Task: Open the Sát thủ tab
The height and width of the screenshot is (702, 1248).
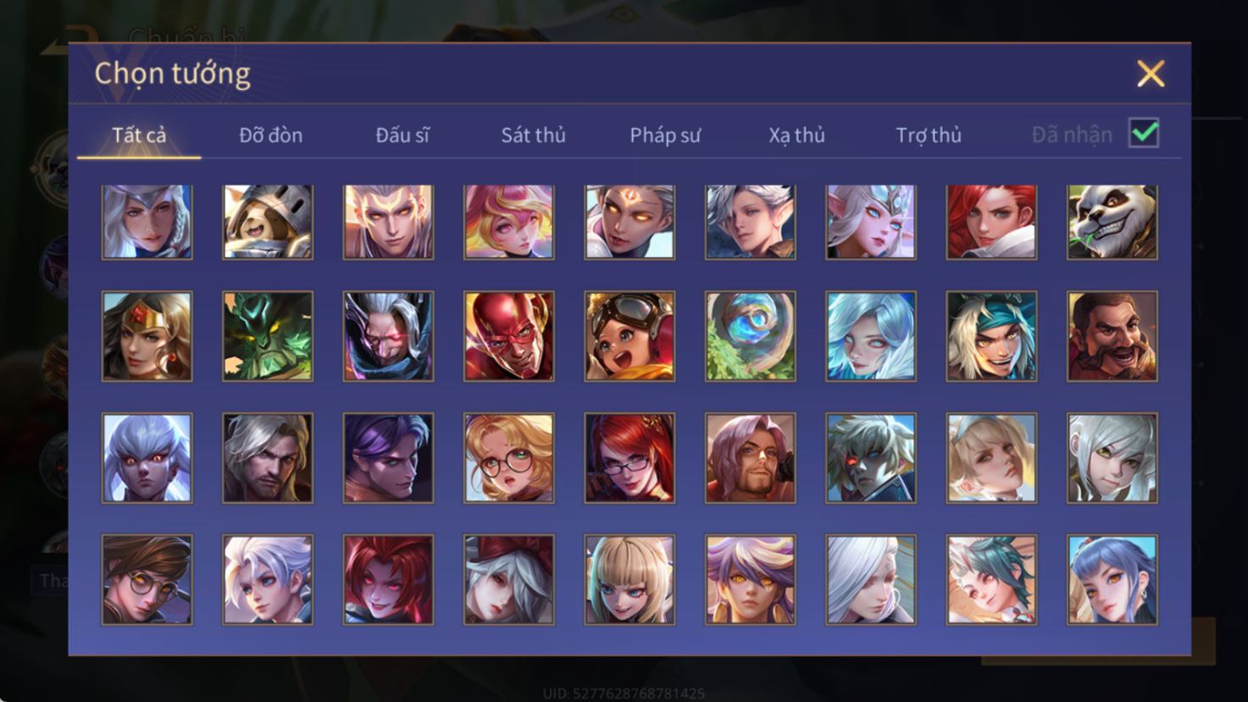Action: pyautogui.click(x=533, y=135)
